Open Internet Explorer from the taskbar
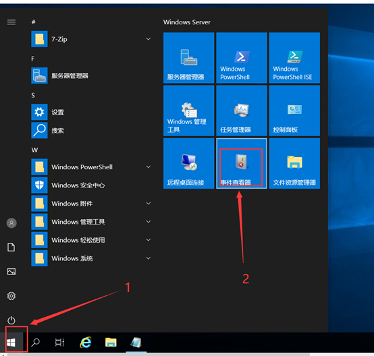The height and width of the screenshot is (356, 374). click(x=86, y=343)
